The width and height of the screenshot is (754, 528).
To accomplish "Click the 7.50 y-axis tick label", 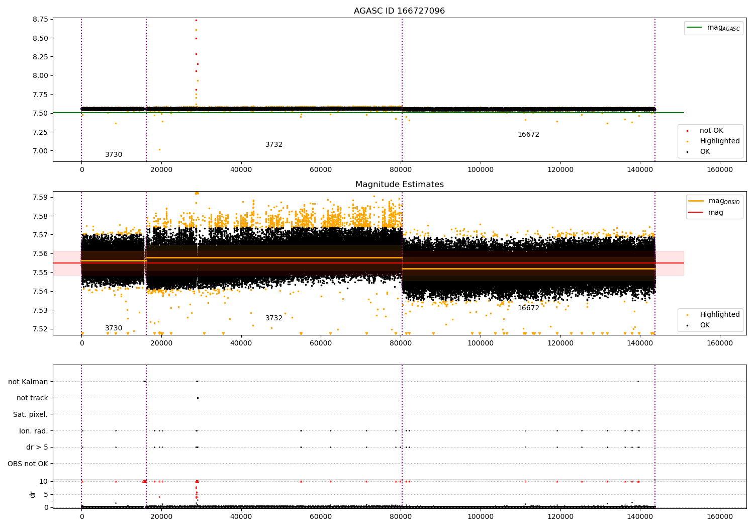I will click(40, 114).
